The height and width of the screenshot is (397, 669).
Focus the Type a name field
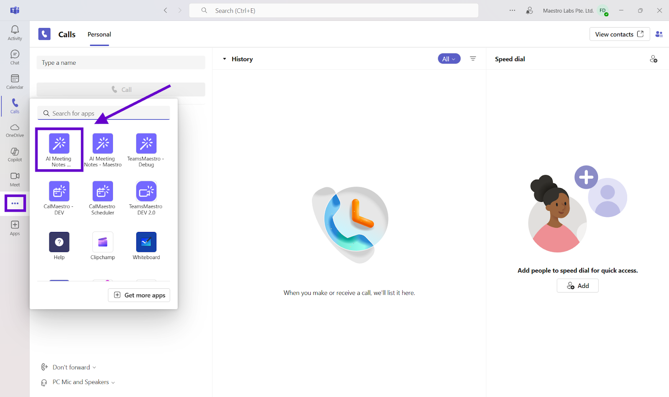[121, 63]
